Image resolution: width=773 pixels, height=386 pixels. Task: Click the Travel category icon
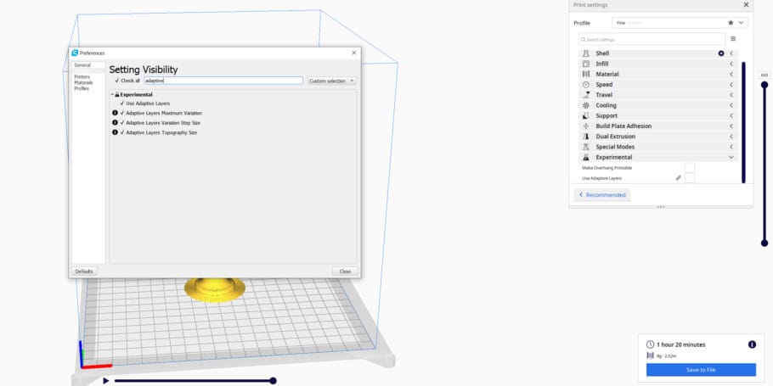(585, 94)
